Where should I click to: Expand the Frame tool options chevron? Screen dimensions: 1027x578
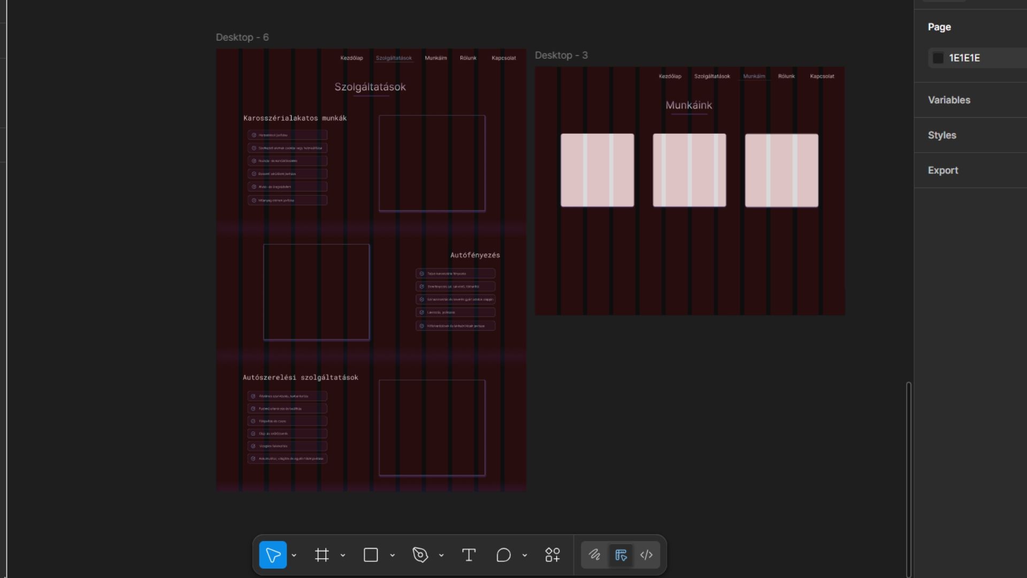click(343, 556)
